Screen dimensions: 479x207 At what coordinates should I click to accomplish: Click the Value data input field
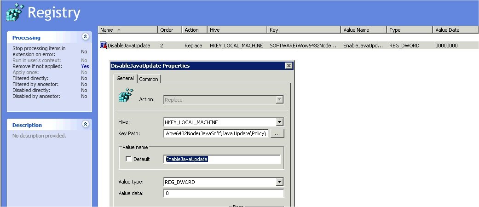(223, 193)
